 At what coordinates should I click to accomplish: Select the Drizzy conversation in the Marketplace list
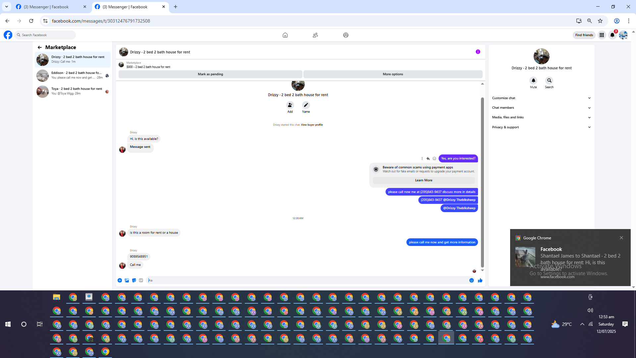click(73, 60)
